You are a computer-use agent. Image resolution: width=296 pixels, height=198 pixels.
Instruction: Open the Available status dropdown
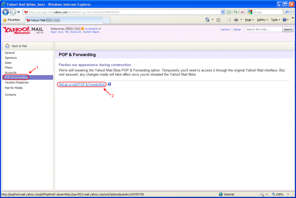coord(92,29)
